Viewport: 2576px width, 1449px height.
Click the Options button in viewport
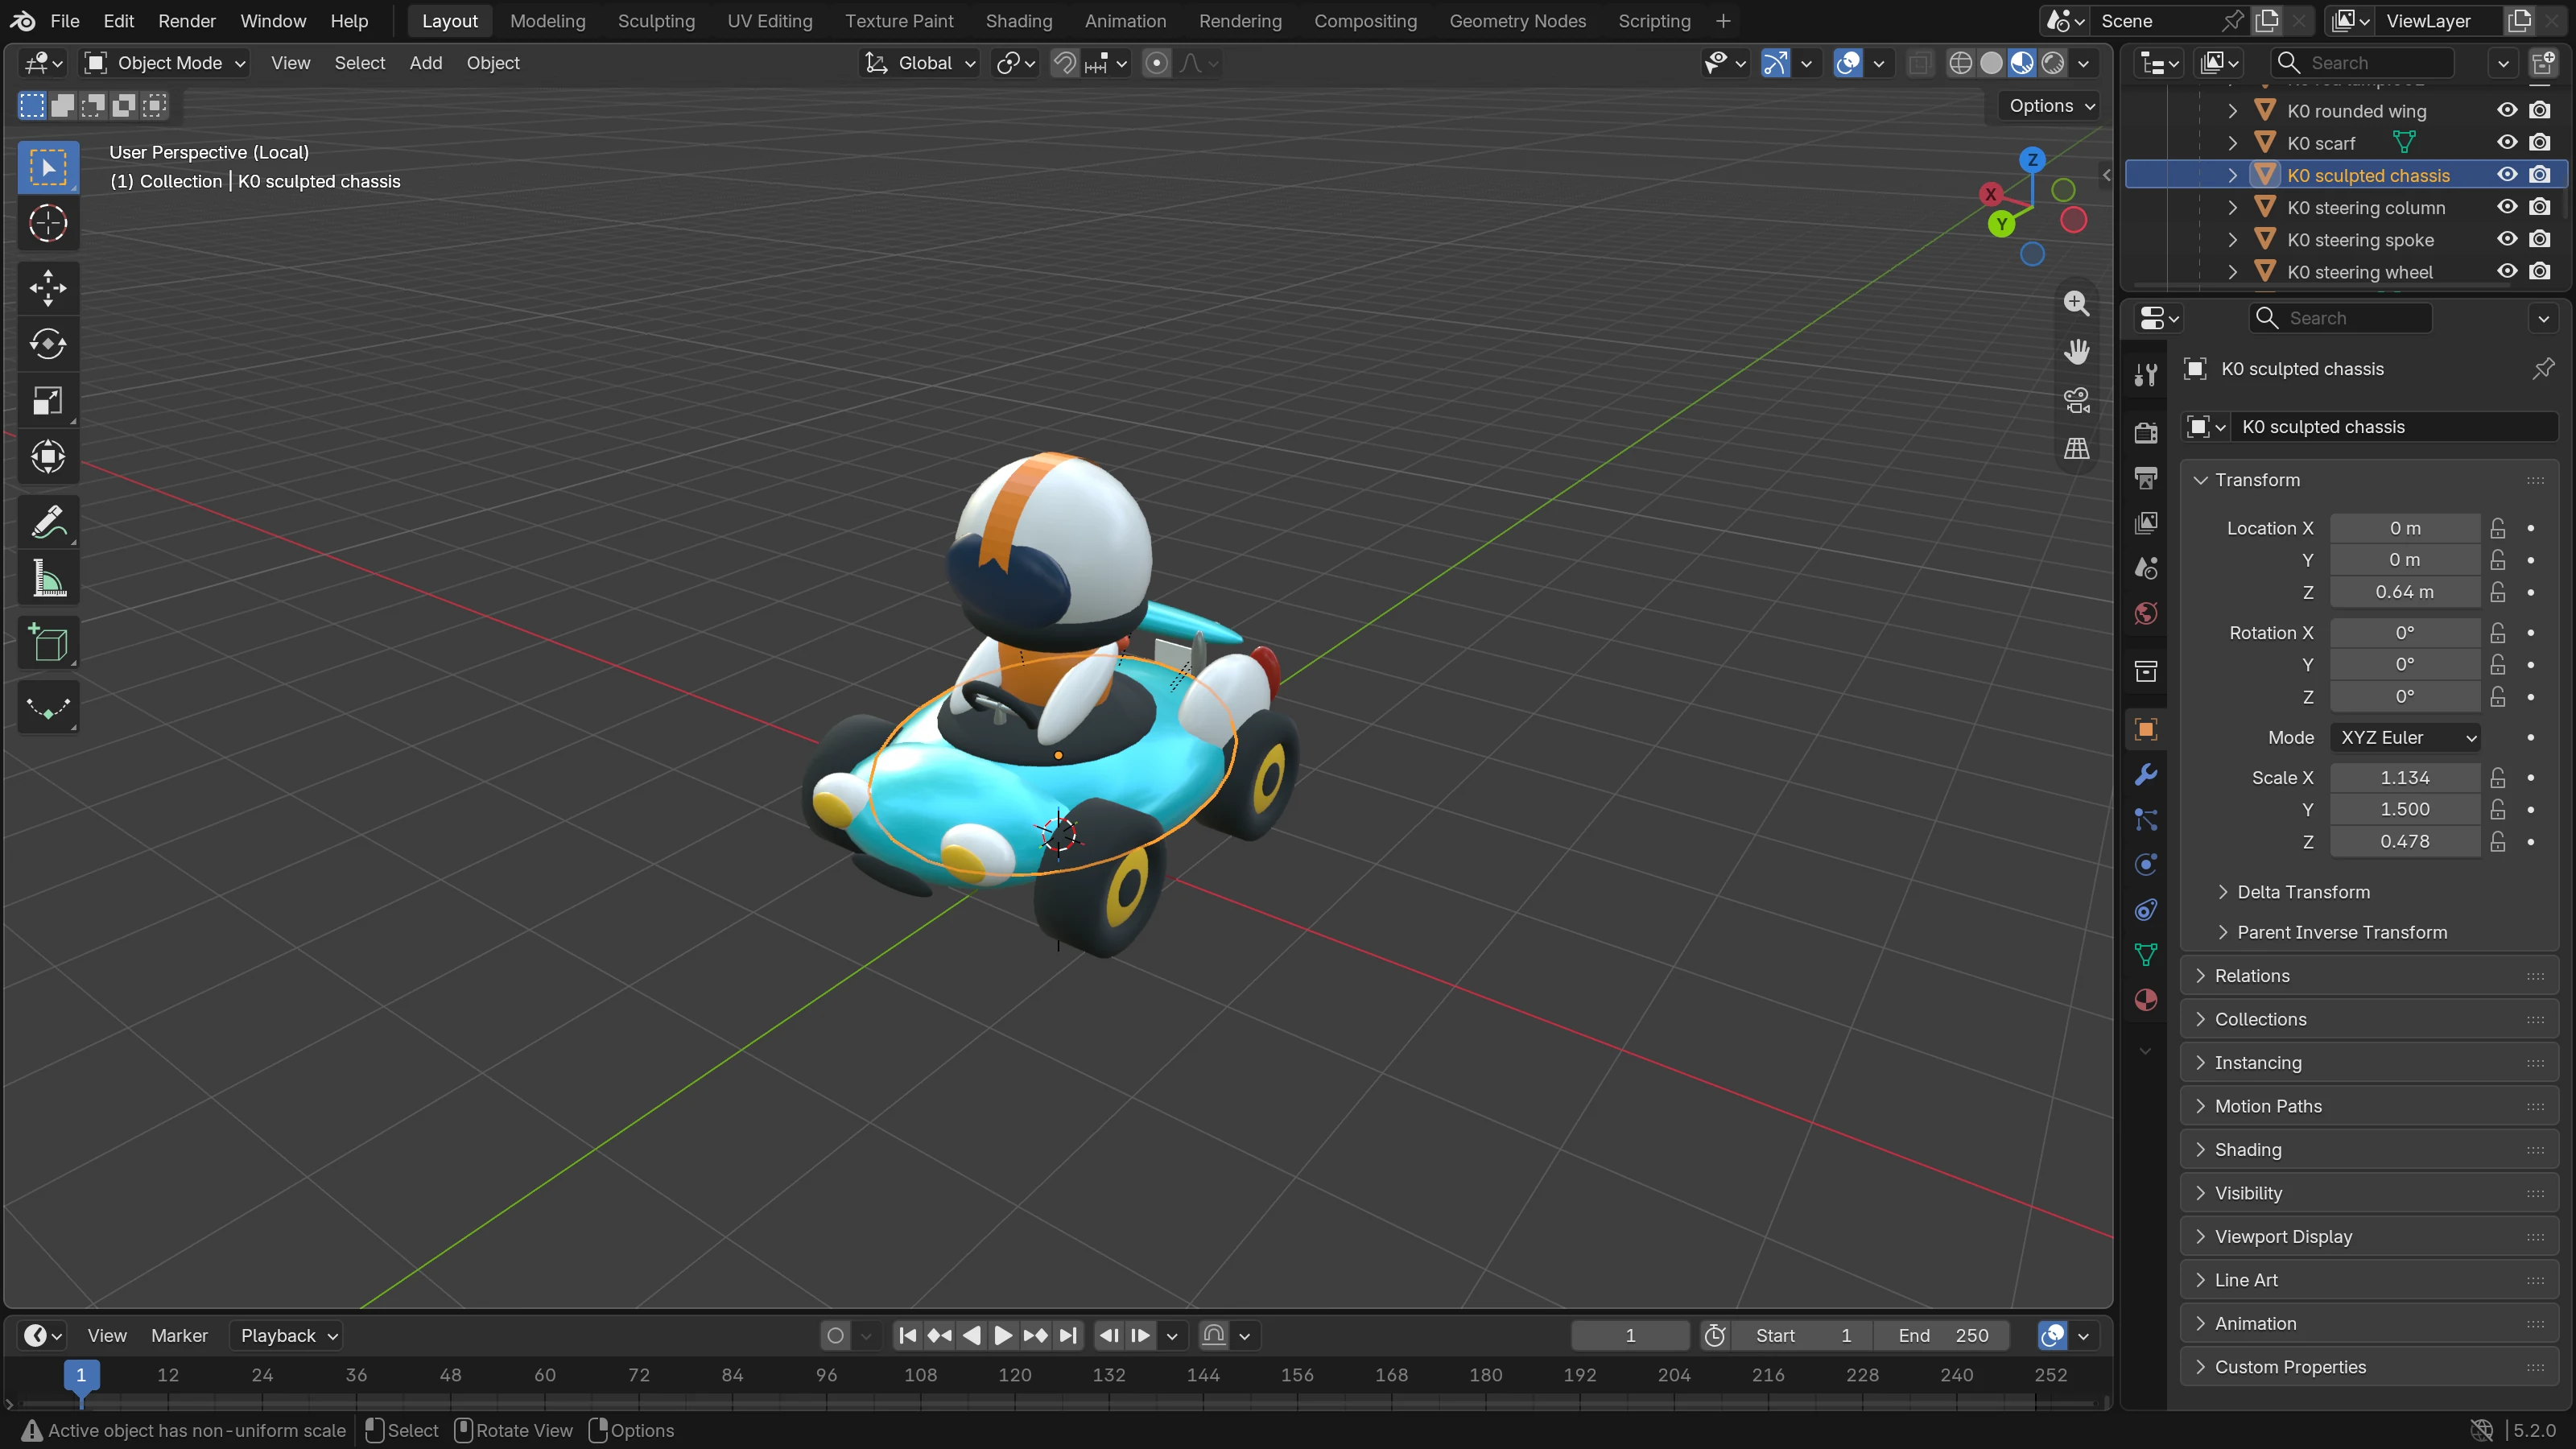2051,106
